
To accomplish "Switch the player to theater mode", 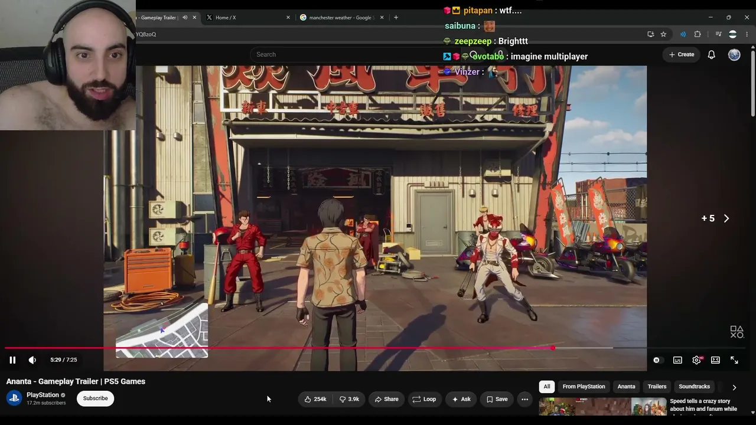I will [x=715, y=360].
